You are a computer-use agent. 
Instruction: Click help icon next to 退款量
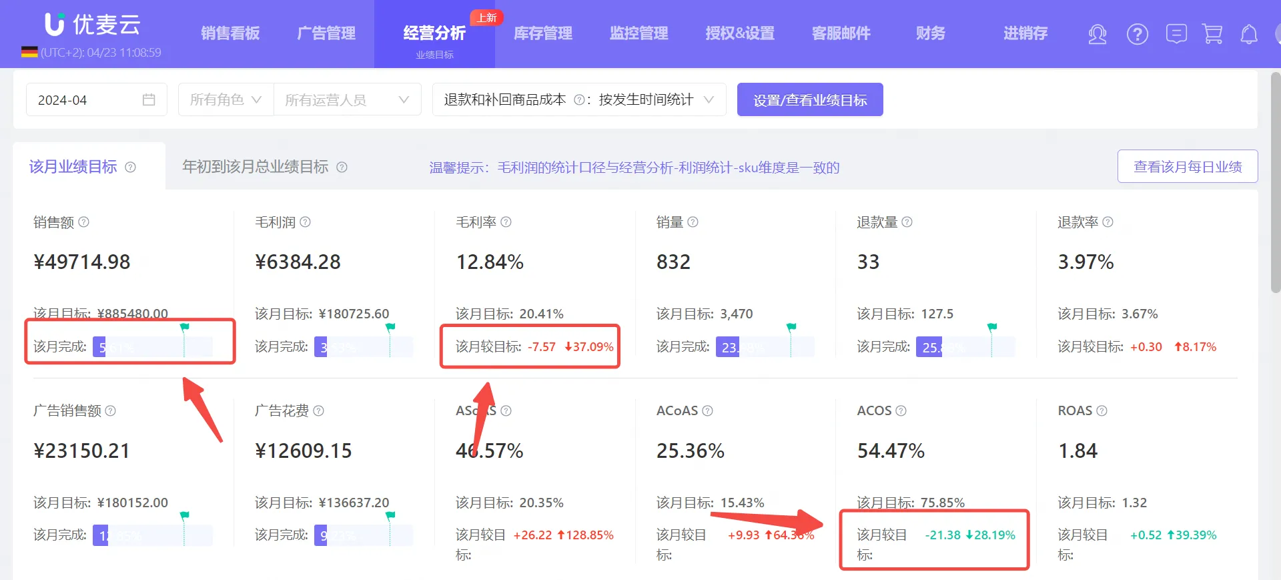click(x=907, y=222)
